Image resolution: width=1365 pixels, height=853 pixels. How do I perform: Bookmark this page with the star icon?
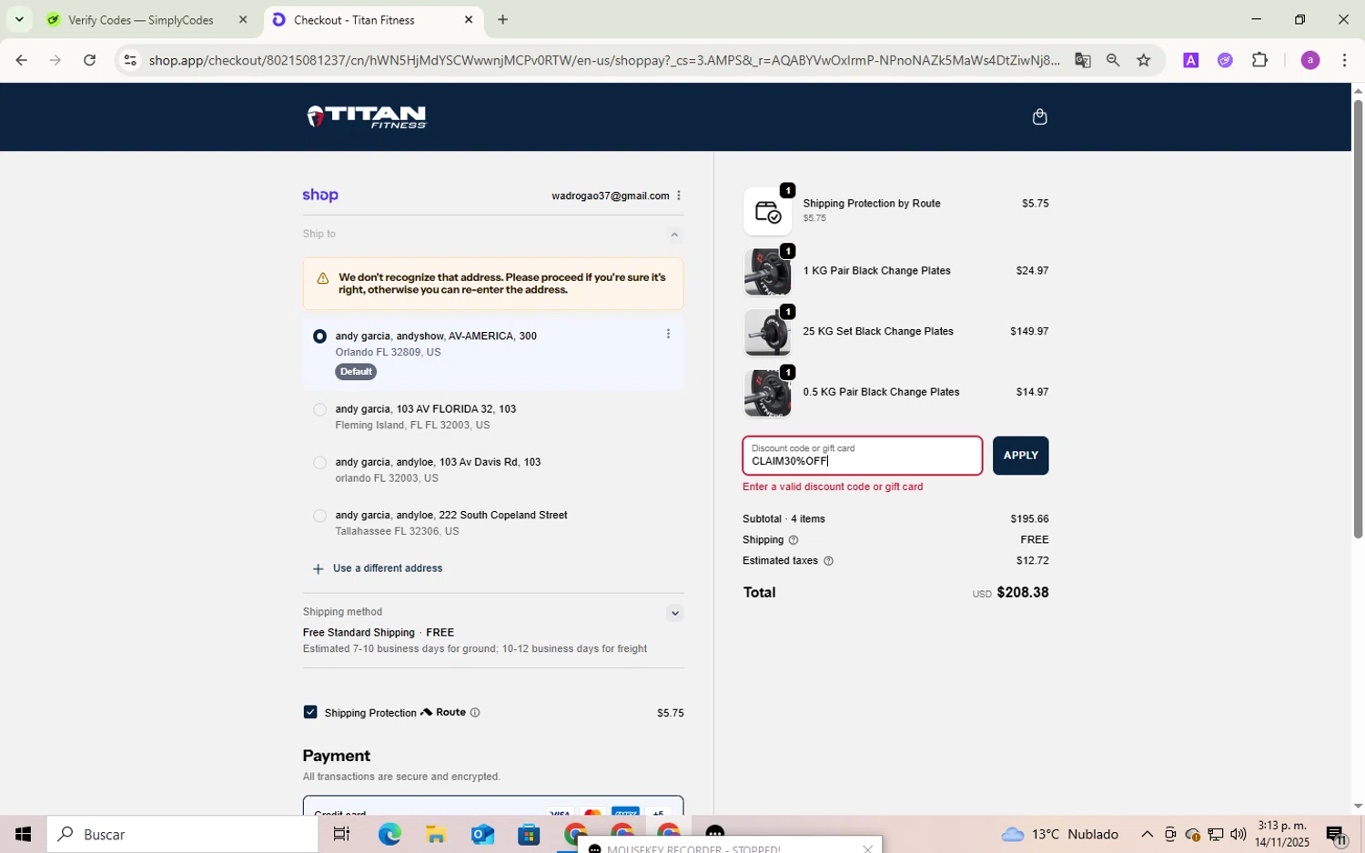point(1144,60)
